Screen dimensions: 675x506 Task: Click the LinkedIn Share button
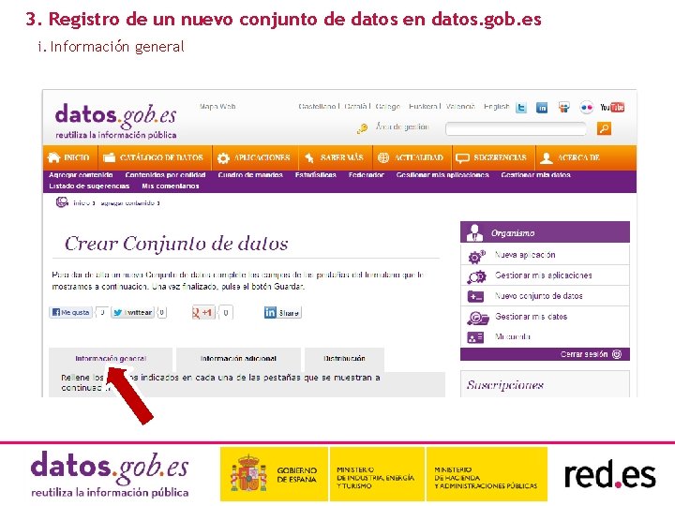283,313
